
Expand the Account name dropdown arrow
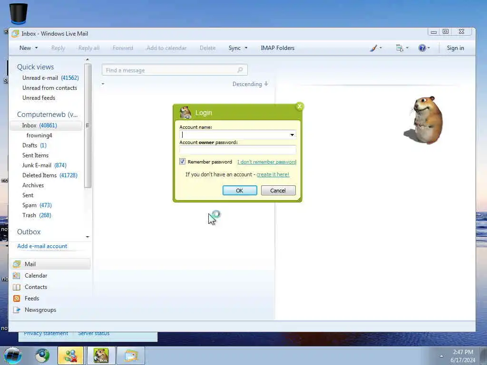click(292, 134)
